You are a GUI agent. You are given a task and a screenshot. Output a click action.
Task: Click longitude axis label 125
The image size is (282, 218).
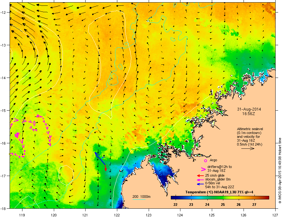point(212,215)
